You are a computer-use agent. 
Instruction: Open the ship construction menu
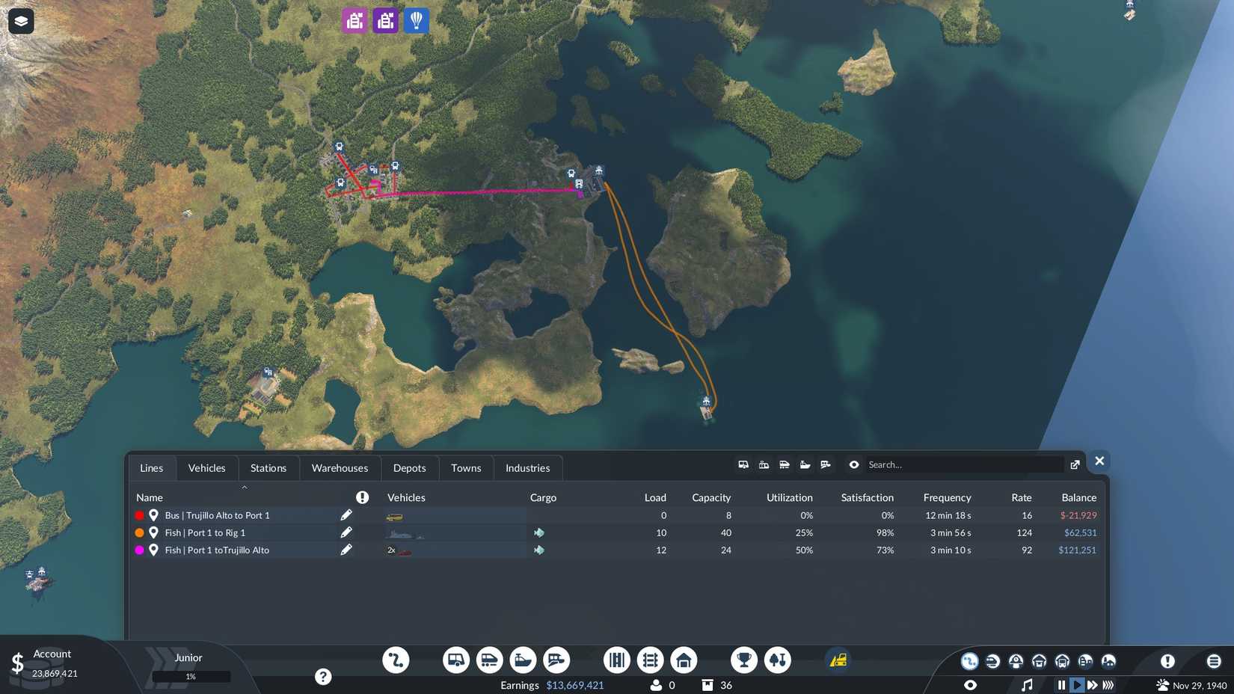523,660
